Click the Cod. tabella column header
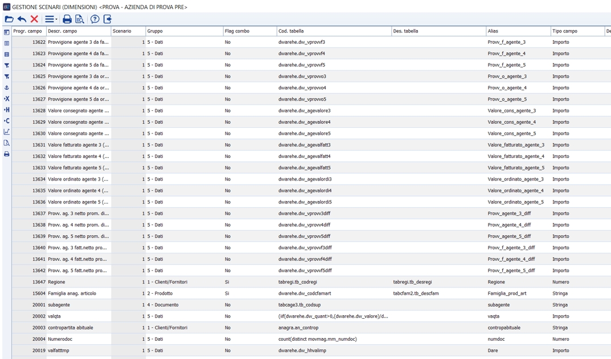 click(334, 31)
